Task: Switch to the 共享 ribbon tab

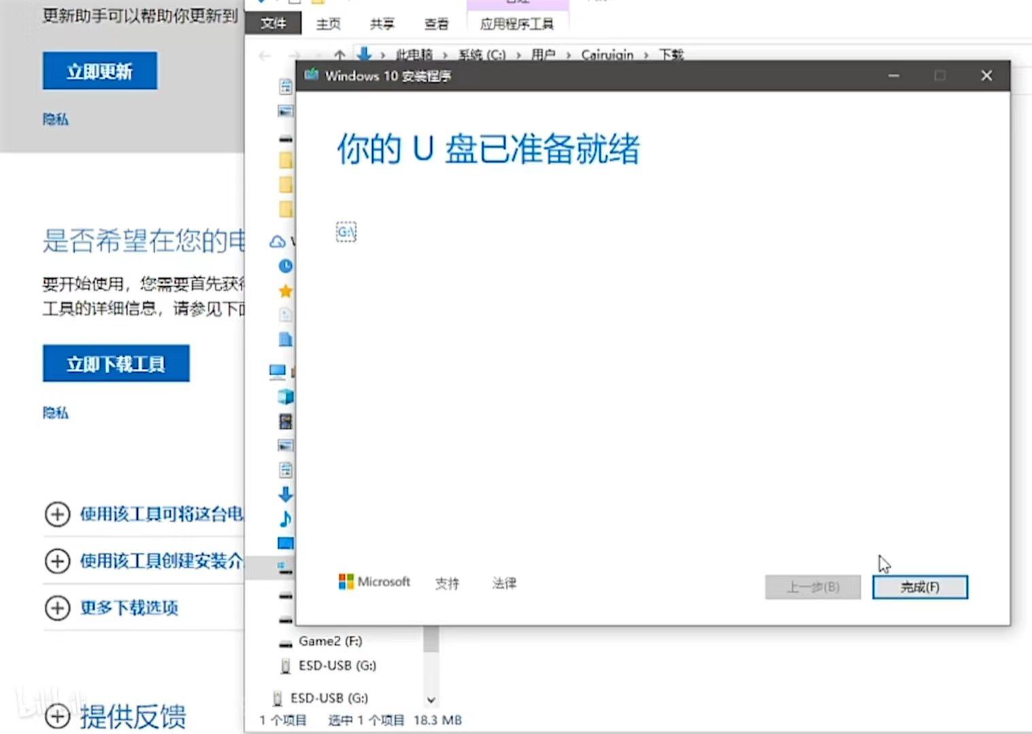Action: point(382,24)
